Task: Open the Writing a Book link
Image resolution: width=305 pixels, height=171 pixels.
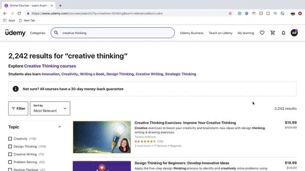Action: pyautogui.click(x=92, y=74)
